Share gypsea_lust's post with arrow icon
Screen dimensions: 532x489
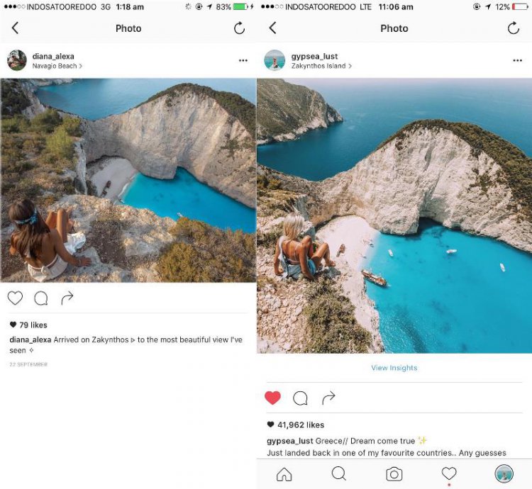click(x=328, y=398)
